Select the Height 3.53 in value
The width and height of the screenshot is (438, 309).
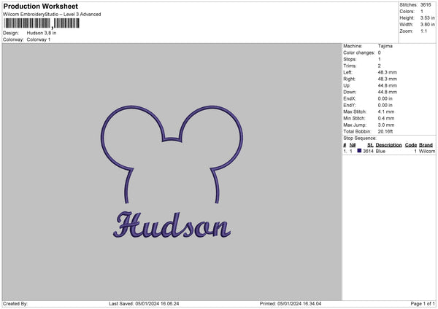427,17
